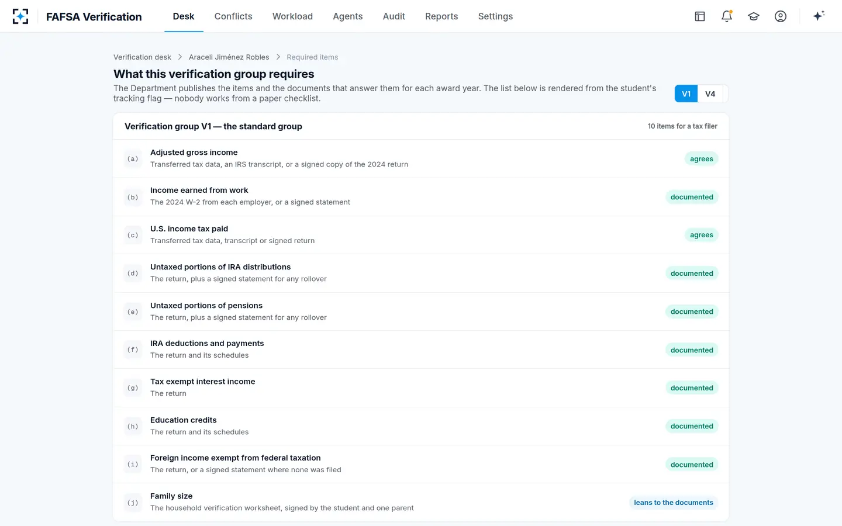
Task: Click documented badge on Untaxed portions of pensions
Action: [692, 312]
